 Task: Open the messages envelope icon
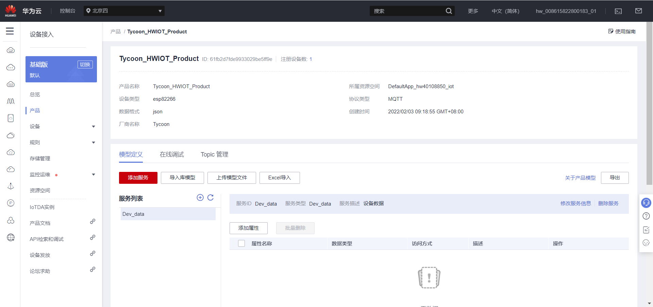tap(639, 11)
